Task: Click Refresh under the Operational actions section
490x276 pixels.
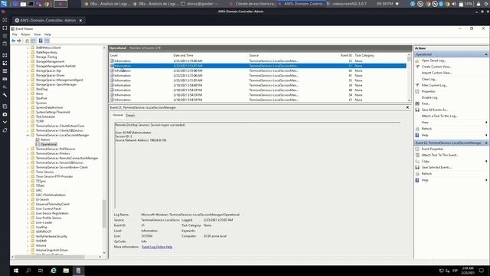Action: [x=426, y=129]
